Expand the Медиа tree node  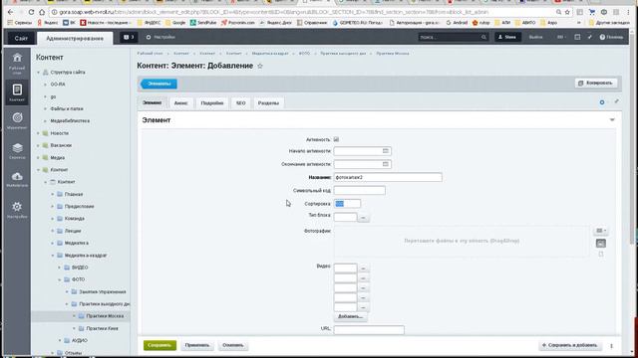pyautogui.click(x=38, y=157)
